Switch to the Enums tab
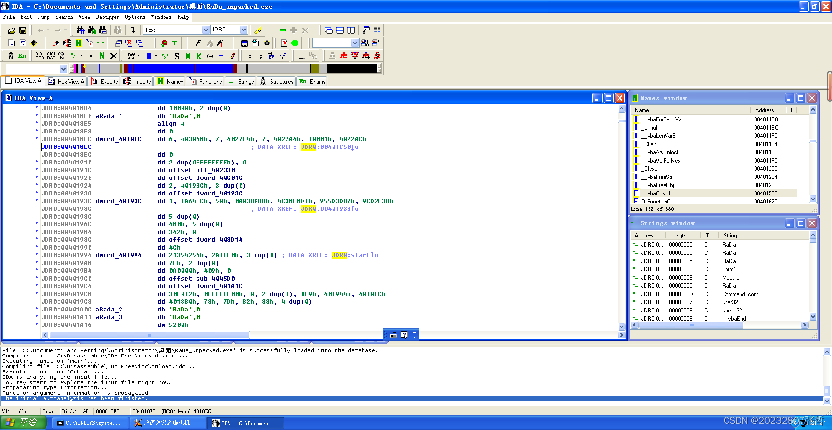This screenshot has height=430, width=832. pyautogui.click(x=312, y=82)
